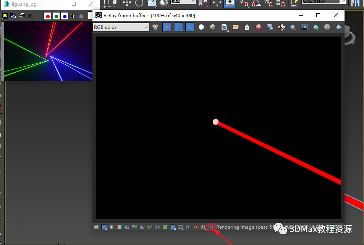Toggle the red channel R button
364x245 pixels.
tap(167, 27)
